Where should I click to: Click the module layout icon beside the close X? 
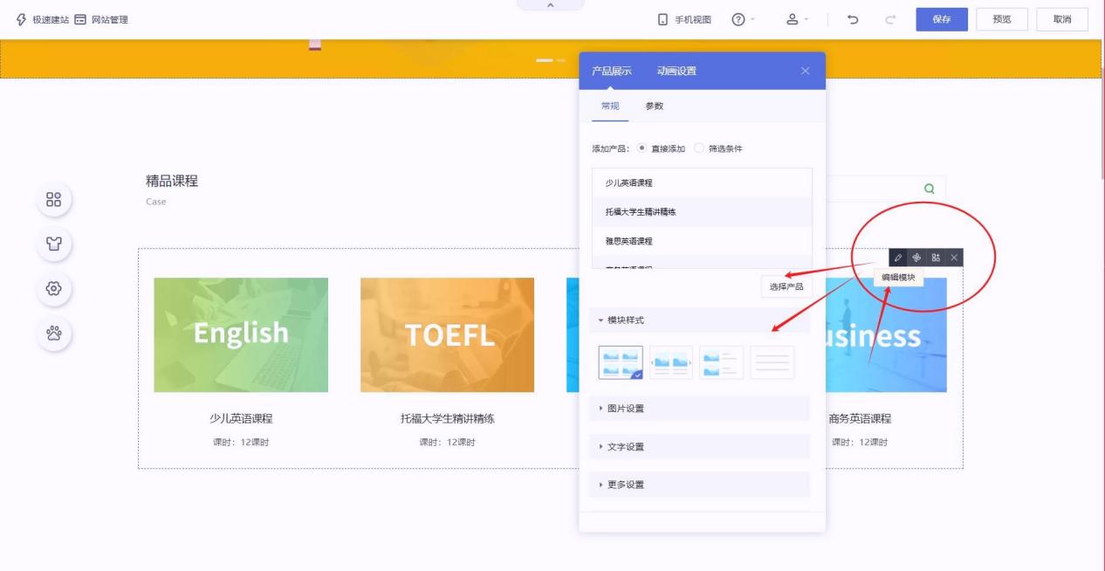tap(936, 258)
